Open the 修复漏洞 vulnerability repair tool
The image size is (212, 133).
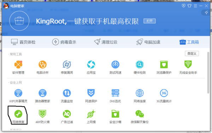tap(67, 67)
